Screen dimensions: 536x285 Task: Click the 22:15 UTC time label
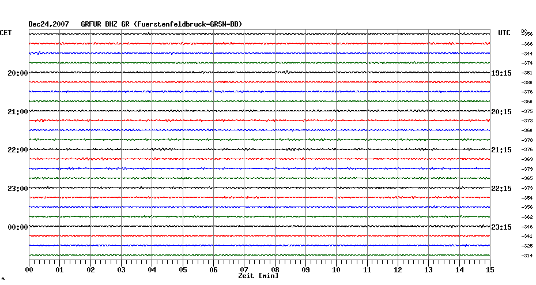point(501,189)
